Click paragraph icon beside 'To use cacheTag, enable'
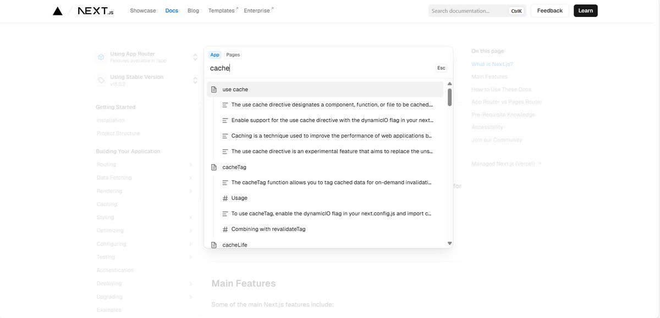The height and width of the screenshot is (318, 660). point(225,214)
